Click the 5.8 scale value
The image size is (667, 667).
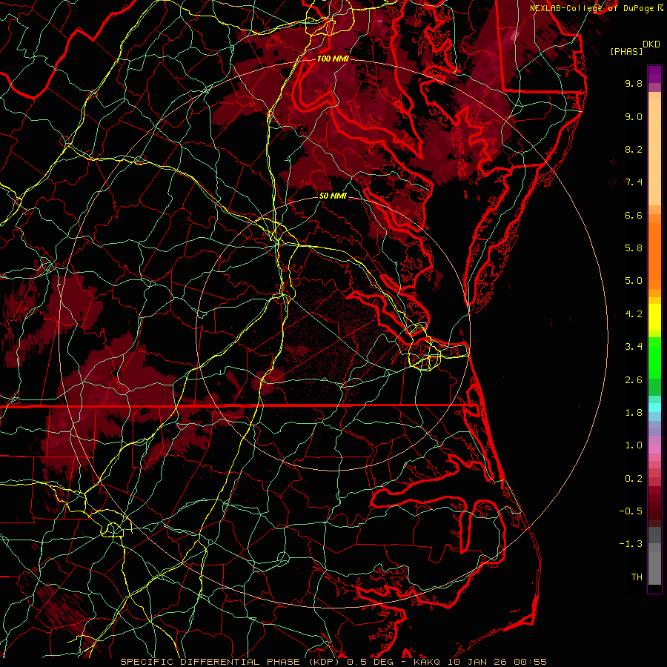pyautogui.click(x=634, y=248)
